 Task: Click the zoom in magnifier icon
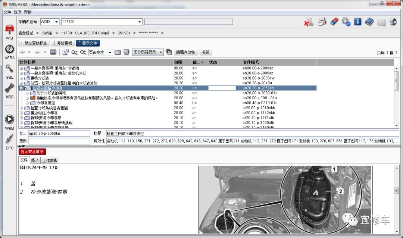click(83, 52)
